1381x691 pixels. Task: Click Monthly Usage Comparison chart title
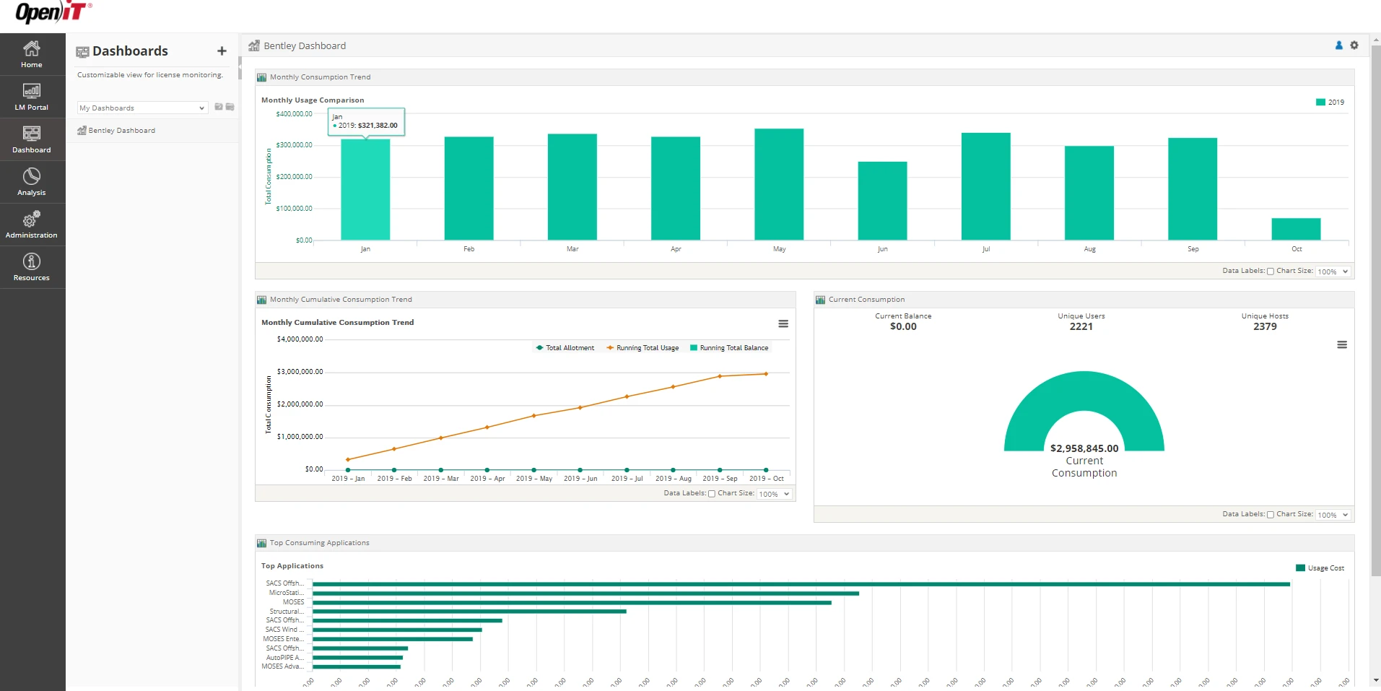pos(313,100)
